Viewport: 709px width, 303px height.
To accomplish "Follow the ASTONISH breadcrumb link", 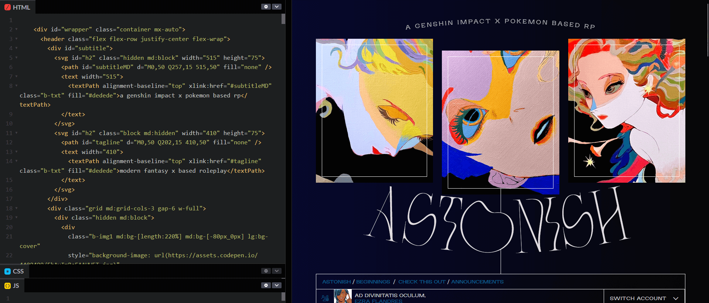I will tap(337, 282).
